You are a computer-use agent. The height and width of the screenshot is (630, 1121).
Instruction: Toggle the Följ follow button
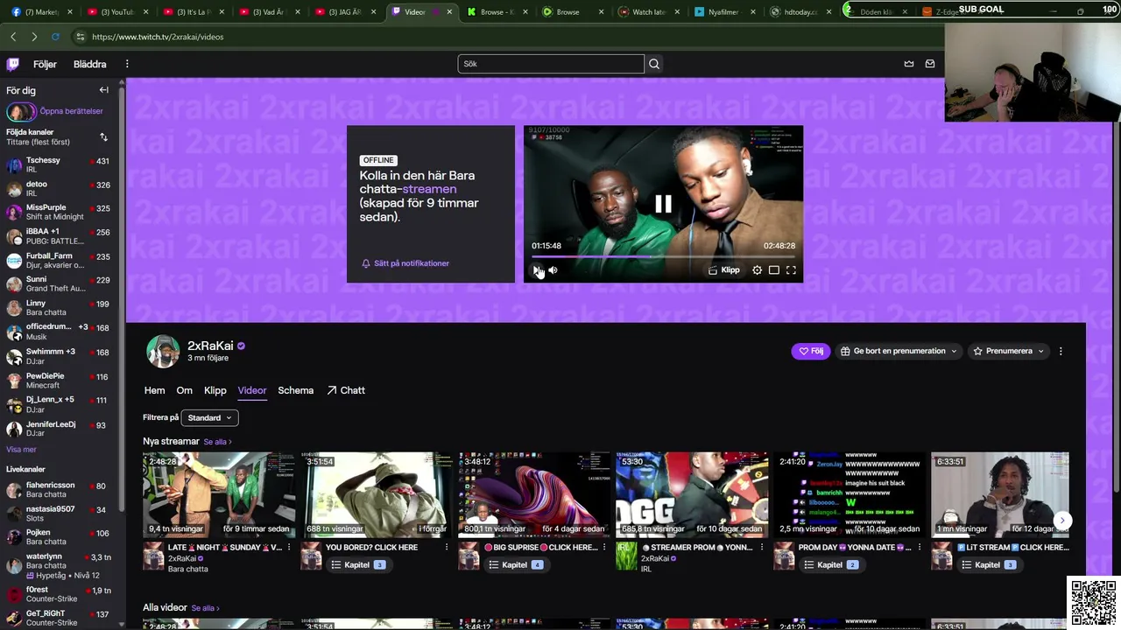(x=811, y=351)
